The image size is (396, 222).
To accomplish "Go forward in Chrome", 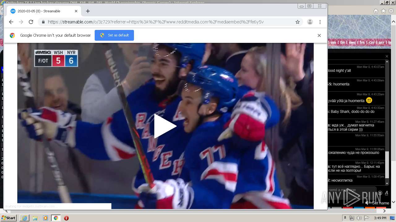I will 21,22.
